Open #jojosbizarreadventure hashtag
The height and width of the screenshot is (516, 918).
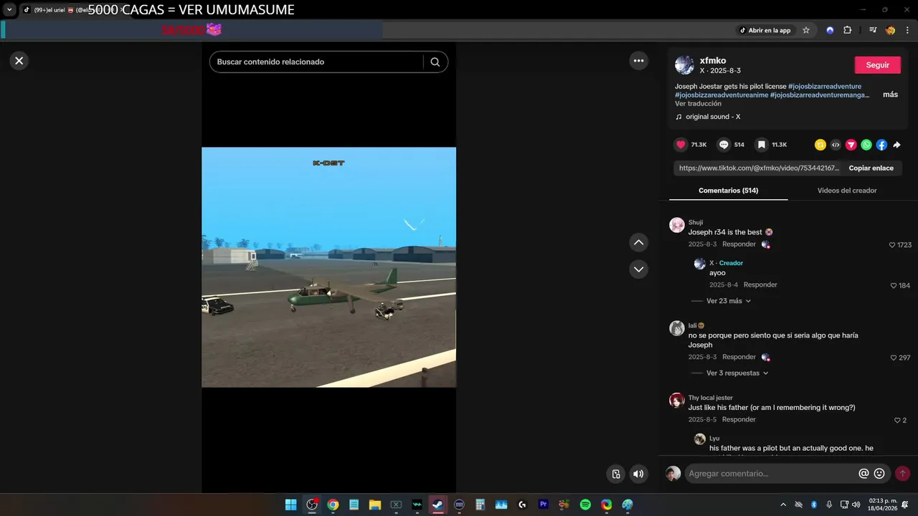[825, 86]
